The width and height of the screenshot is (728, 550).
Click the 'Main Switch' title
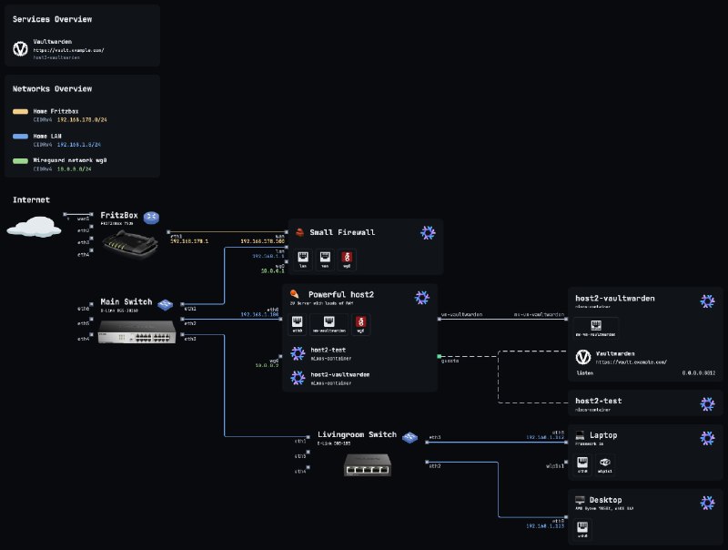click(x=126, y=302)
